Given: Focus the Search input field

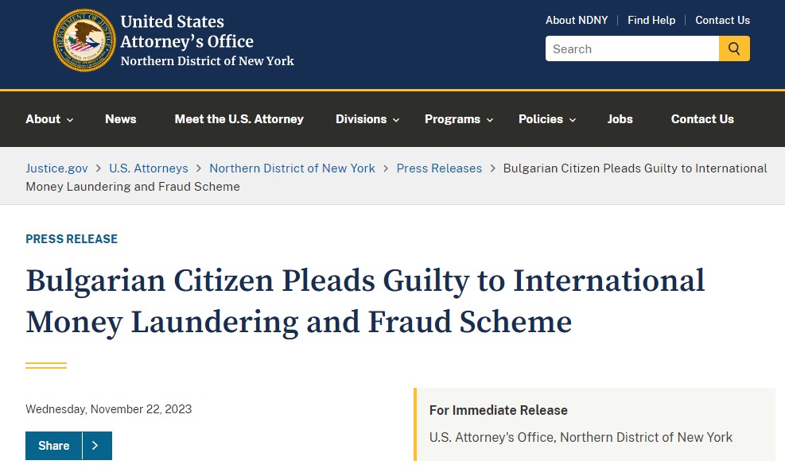Looking at the screenshot, I should point(631,48).
